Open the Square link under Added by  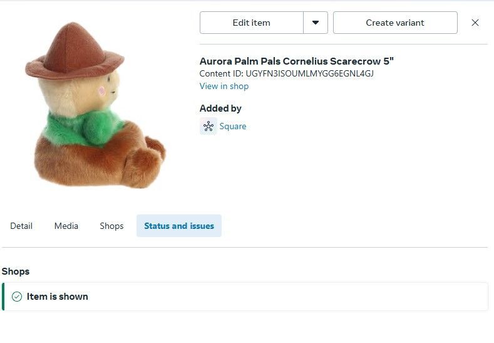pos(233,126)
